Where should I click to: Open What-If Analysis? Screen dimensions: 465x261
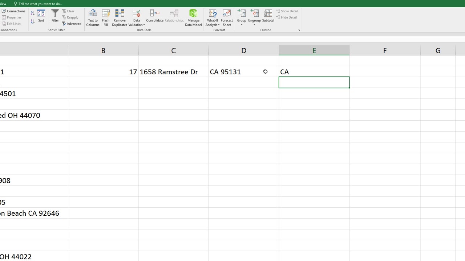[x=213, y=18]
